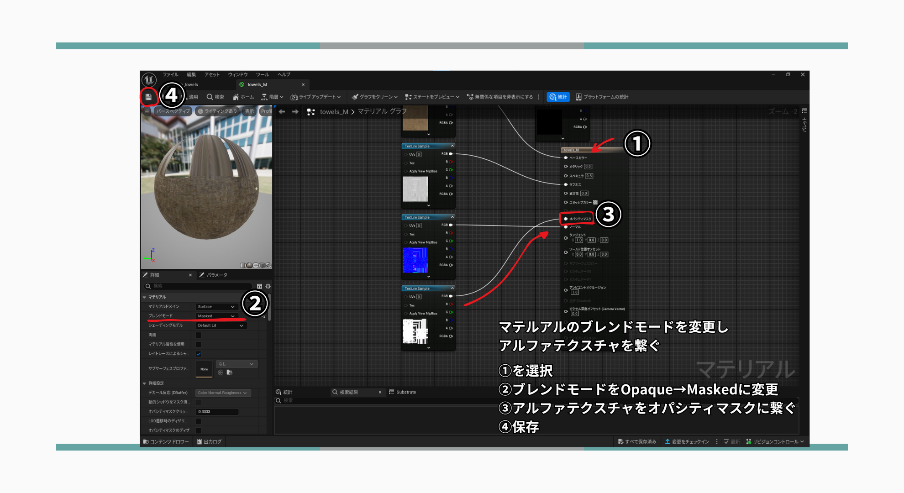Disable the レイトレースによるシャドウ checkbox
The width and height of the screenshot is (904, 493).
[198, 353]
